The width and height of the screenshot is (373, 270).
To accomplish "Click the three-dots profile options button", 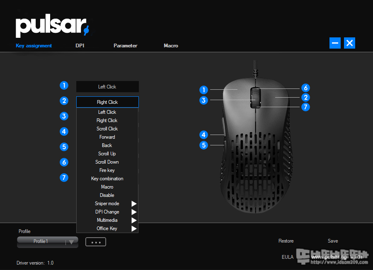I will click(96, 242).
